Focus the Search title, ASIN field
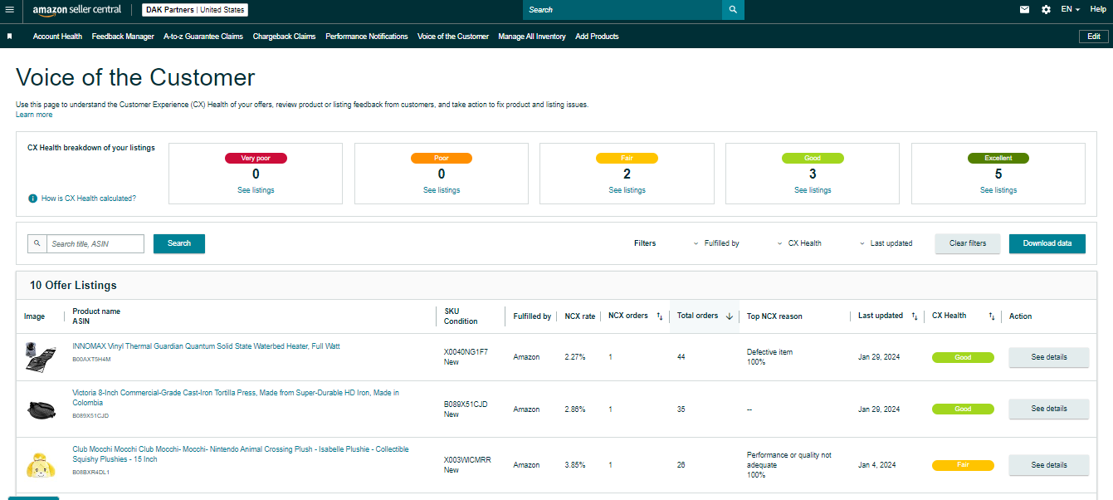Viewport: 1113px width, 500px height. [95, 243]
